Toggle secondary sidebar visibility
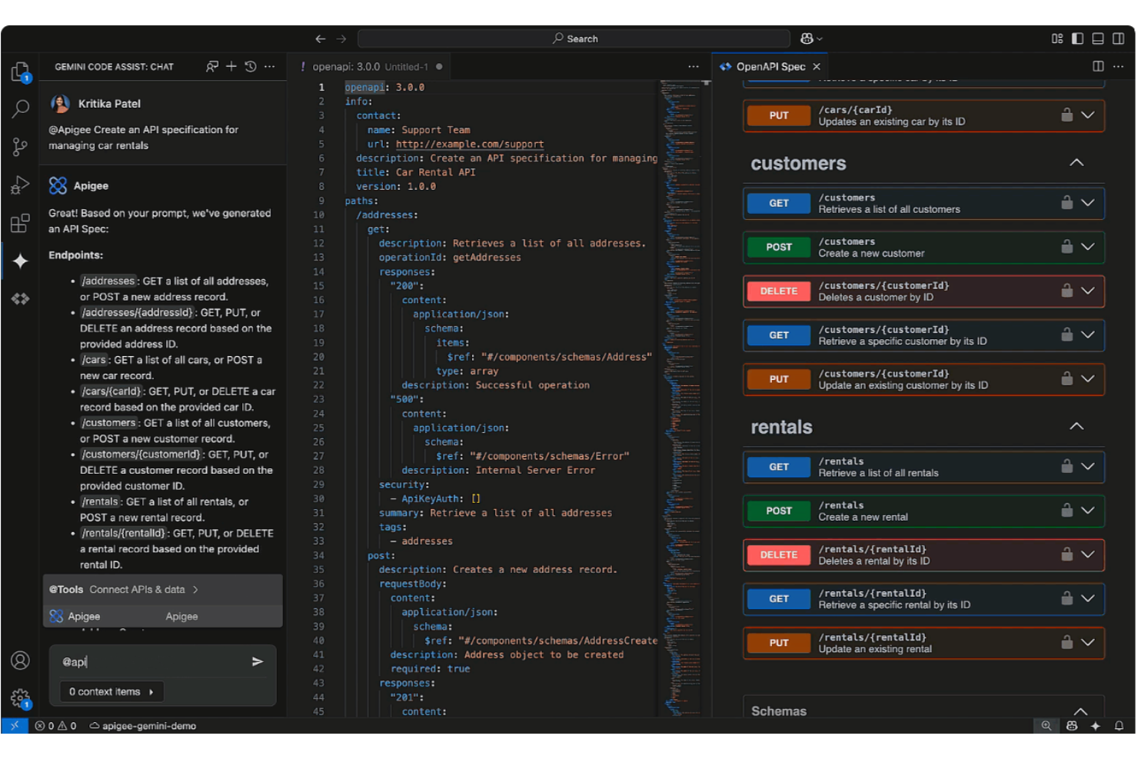Image resolution: width=1138 pixels, height=759 pixels. 1119,38
